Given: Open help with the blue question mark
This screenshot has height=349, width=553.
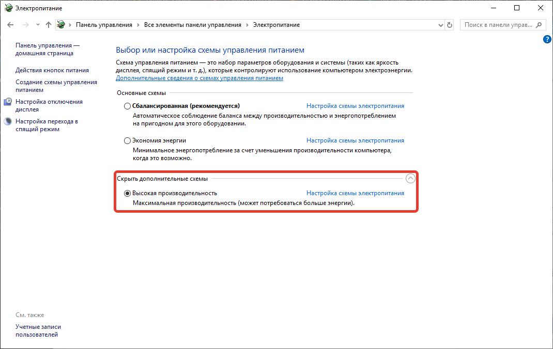Looking at the screenshot, I should pyautogui.click(x=547, y=39).
